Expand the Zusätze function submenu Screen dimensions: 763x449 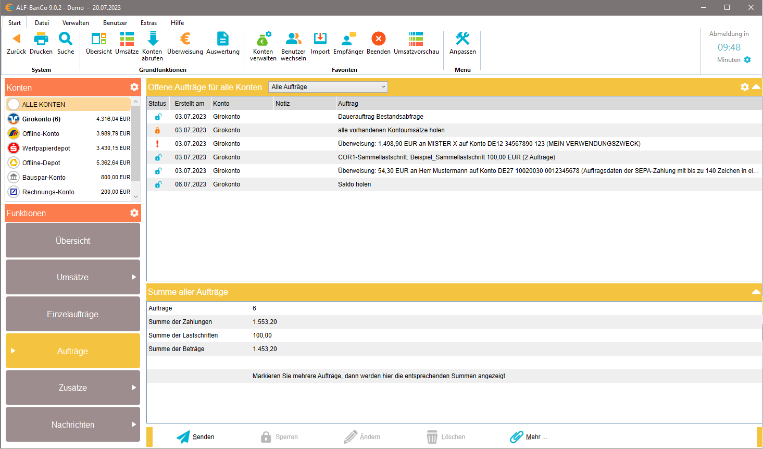tap(134, 388)
